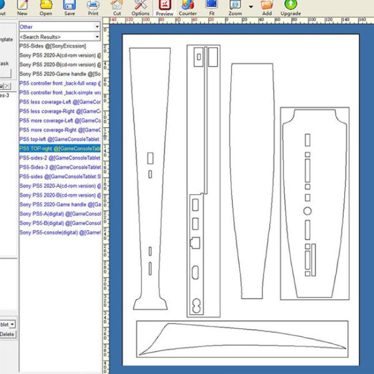Image resolution: width=374 pixels, height=374 pixels.
Task: Click the Delete button
Action: point(7,334)
